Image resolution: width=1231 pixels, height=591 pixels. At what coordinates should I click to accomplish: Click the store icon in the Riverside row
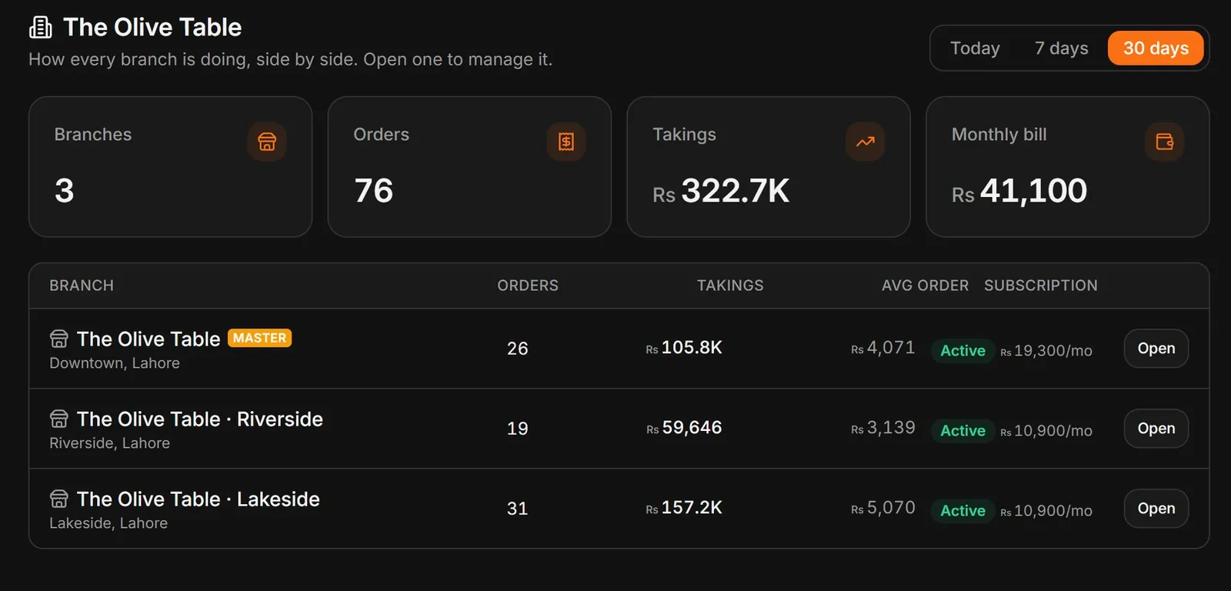coord(59,419)
